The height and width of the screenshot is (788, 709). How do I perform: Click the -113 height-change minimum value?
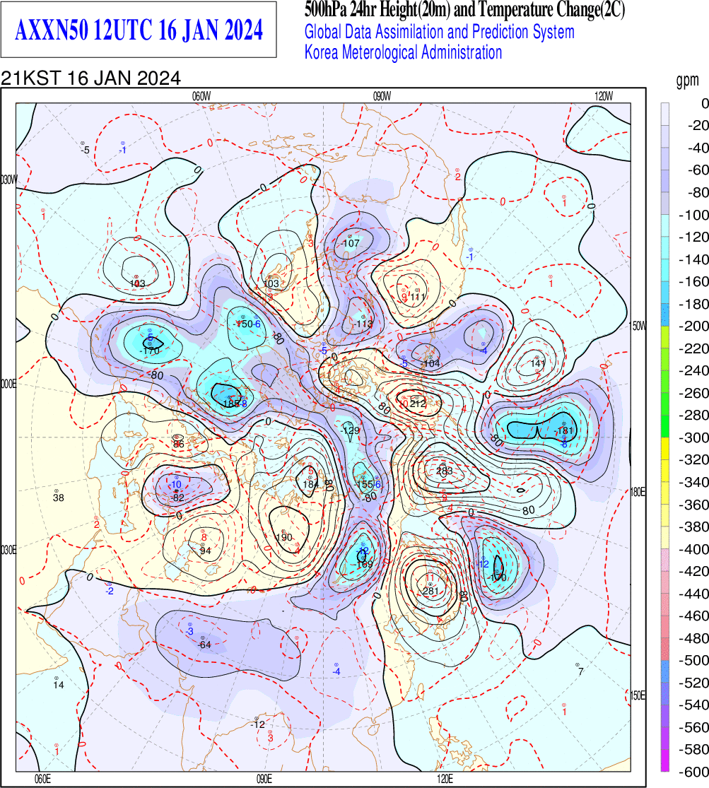coord(363,324)
